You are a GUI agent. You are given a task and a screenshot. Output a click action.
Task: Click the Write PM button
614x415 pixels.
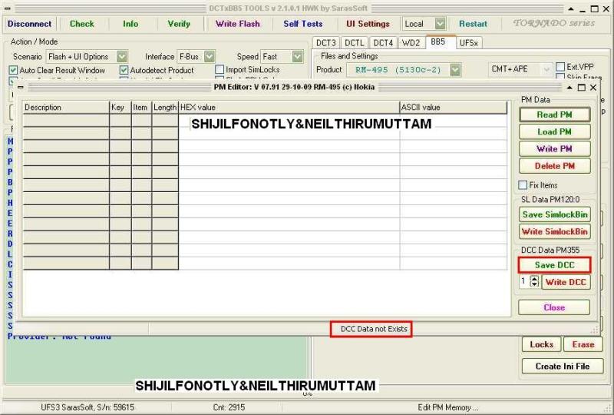tap(554, 148)
